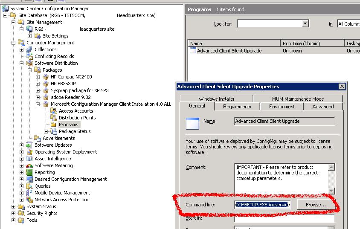Click the Mobile Device Management icon

point(29,193)
